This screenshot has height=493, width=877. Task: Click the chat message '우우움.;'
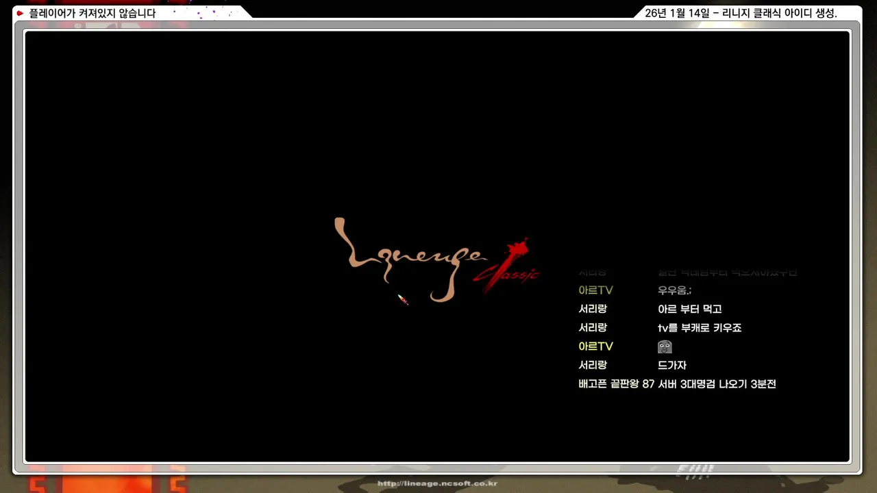pos(675,290)
